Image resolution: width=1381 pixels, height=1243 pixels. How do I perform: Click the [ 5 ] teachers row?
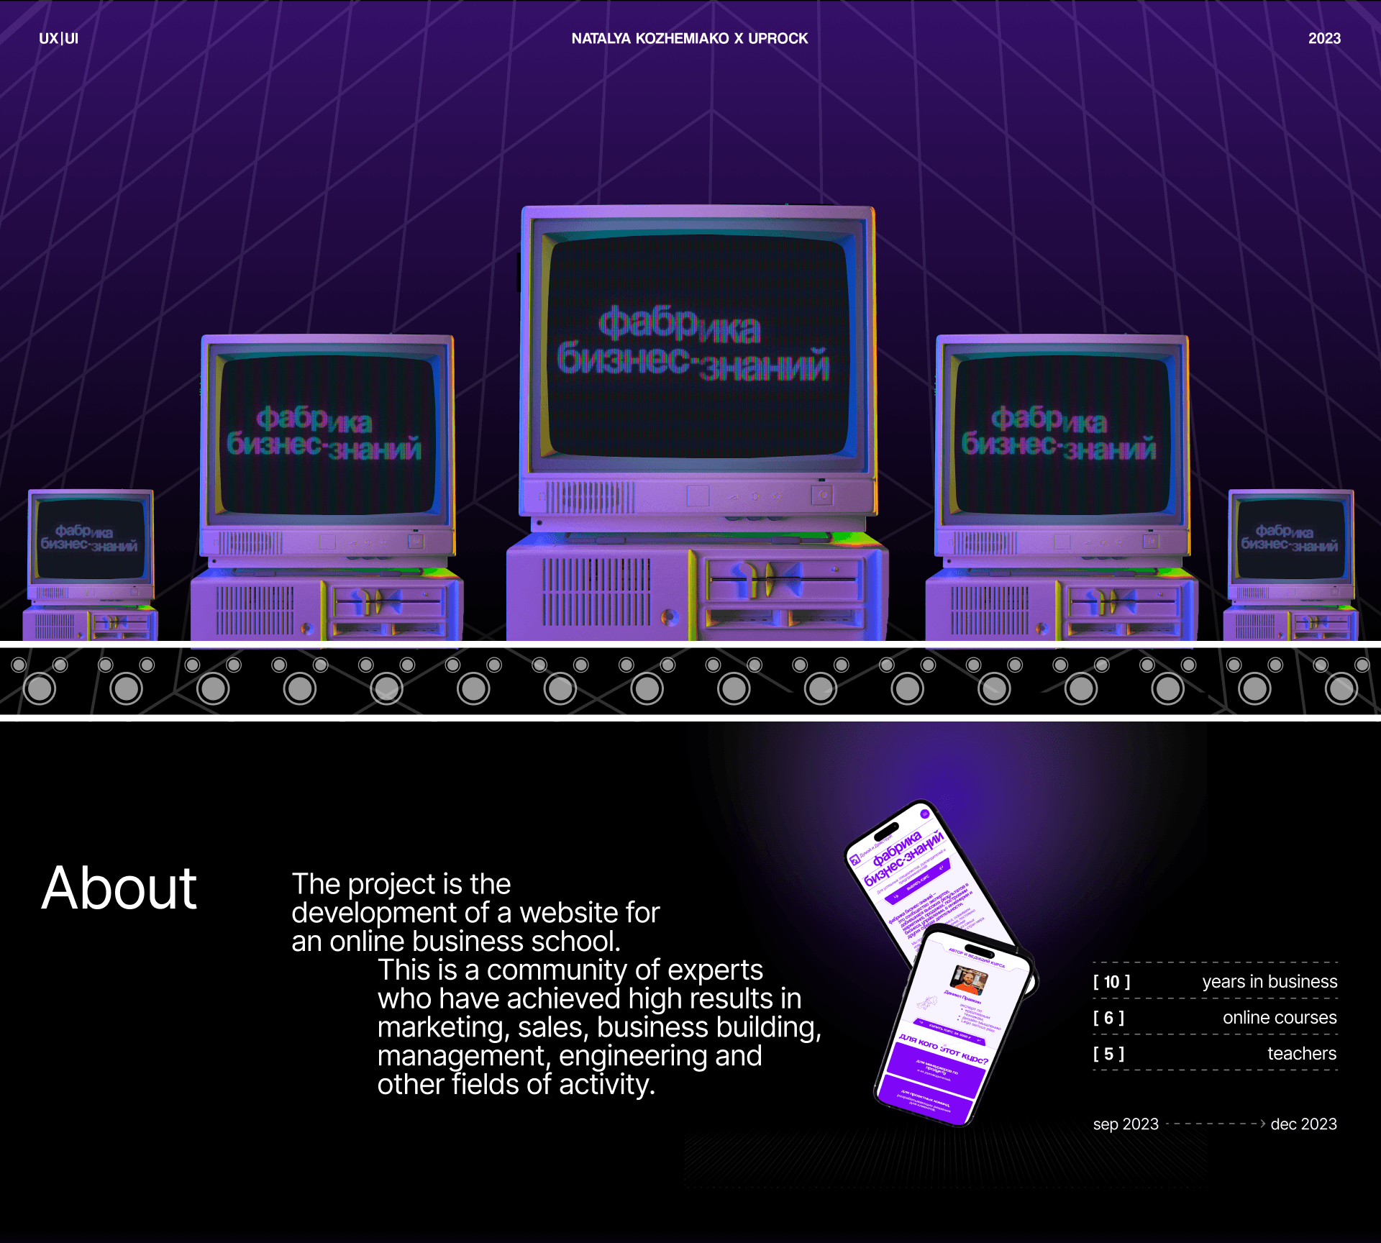1214,1054
